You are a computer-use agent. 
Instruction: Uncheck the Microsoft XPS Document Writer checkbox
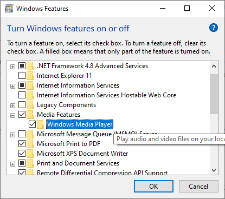click(x=22, y=154)
